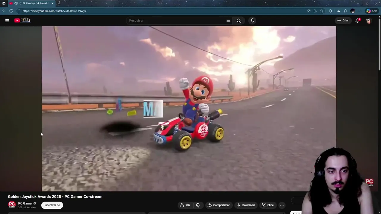This screenshot has height=214, width=381.
Task: Open the YouTube hamburger guide menu
Action: [7, 21]
